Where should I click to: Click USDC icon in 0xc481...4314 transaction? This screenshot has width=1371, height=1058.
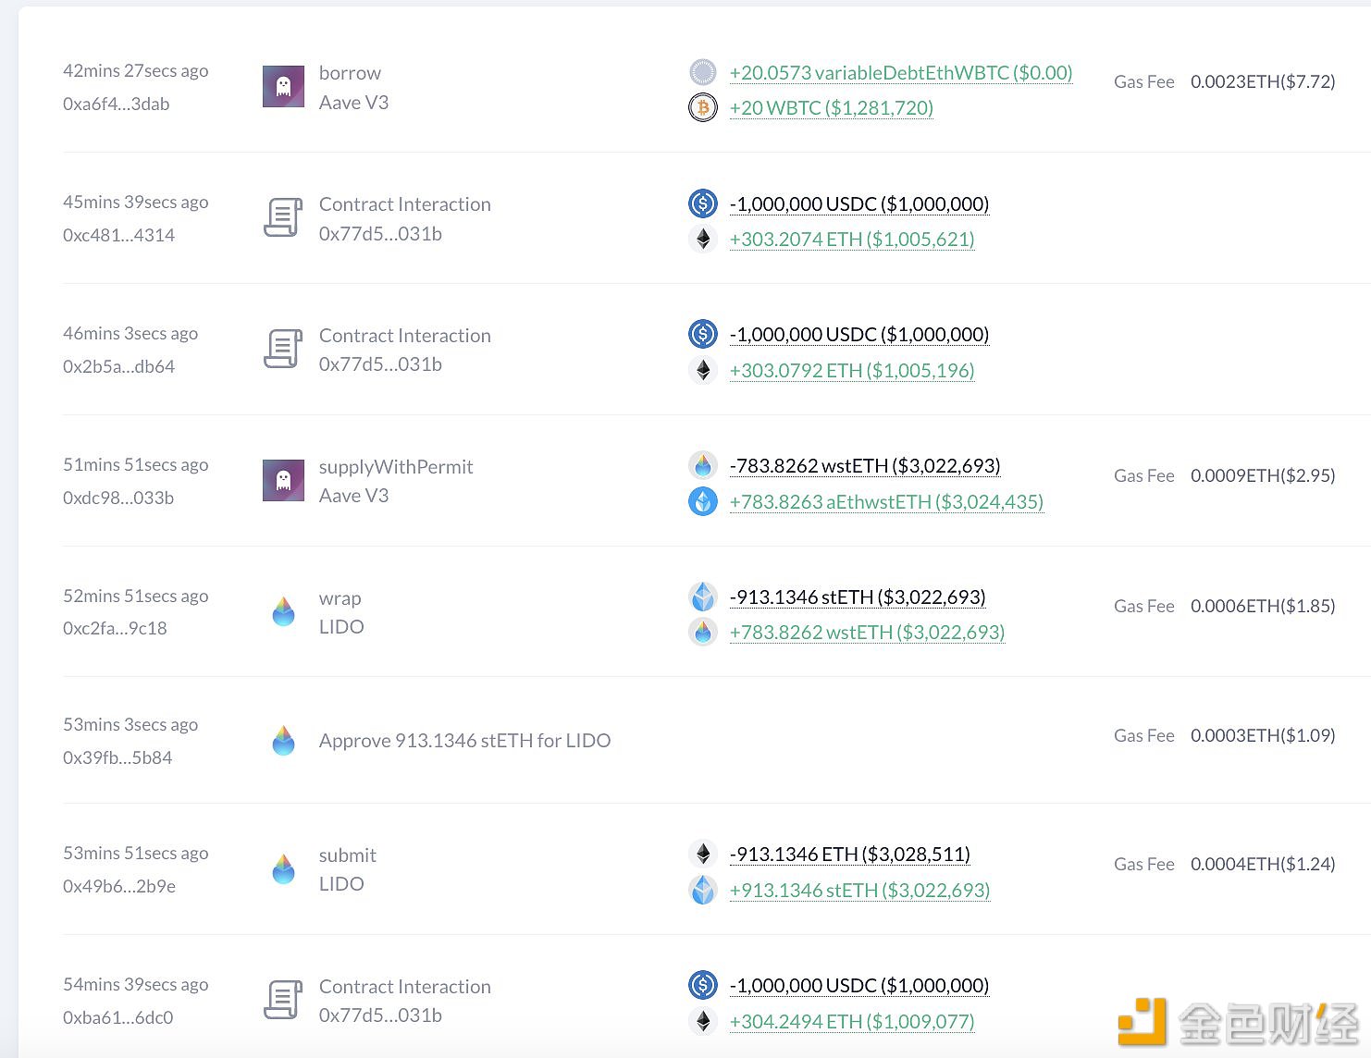pyautogui.click(x=703, y=203)
